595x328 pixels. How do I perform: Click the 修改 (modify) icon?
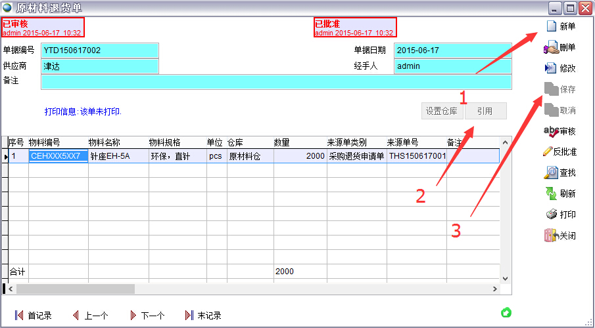[x=551, y=68]
